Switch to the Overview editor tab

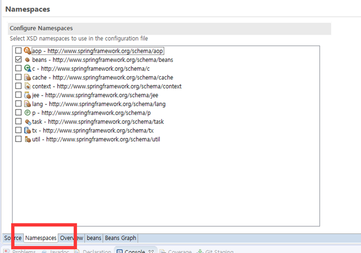[71, 238]
